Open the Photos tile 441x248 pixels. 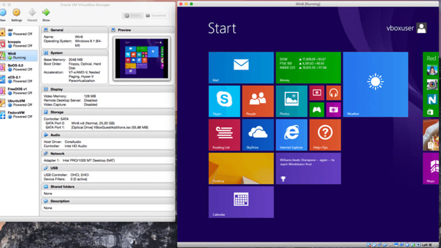(x=291, y=101)
